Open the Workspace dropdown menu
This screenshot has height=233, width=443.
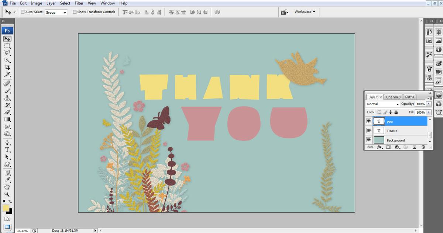tap(305, 12)
